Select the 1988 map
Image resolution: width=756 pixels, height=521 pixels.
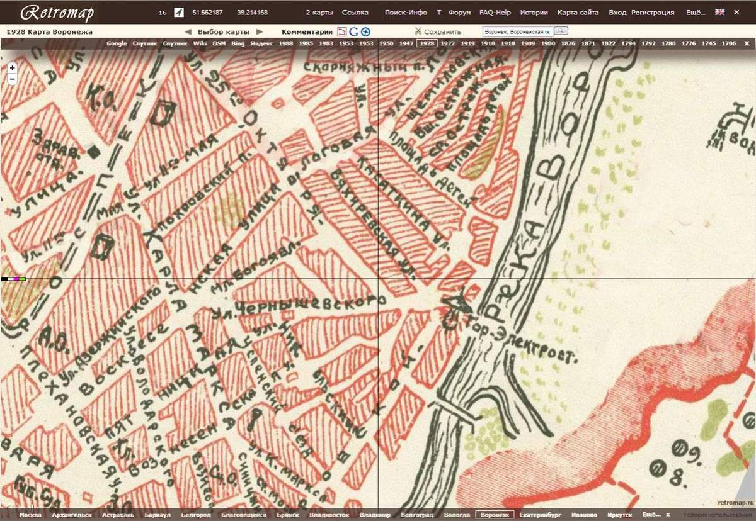coord(285,43)
